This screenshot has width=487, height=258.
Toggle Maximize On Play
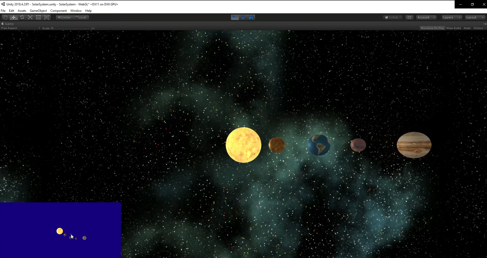pos(432,28)
